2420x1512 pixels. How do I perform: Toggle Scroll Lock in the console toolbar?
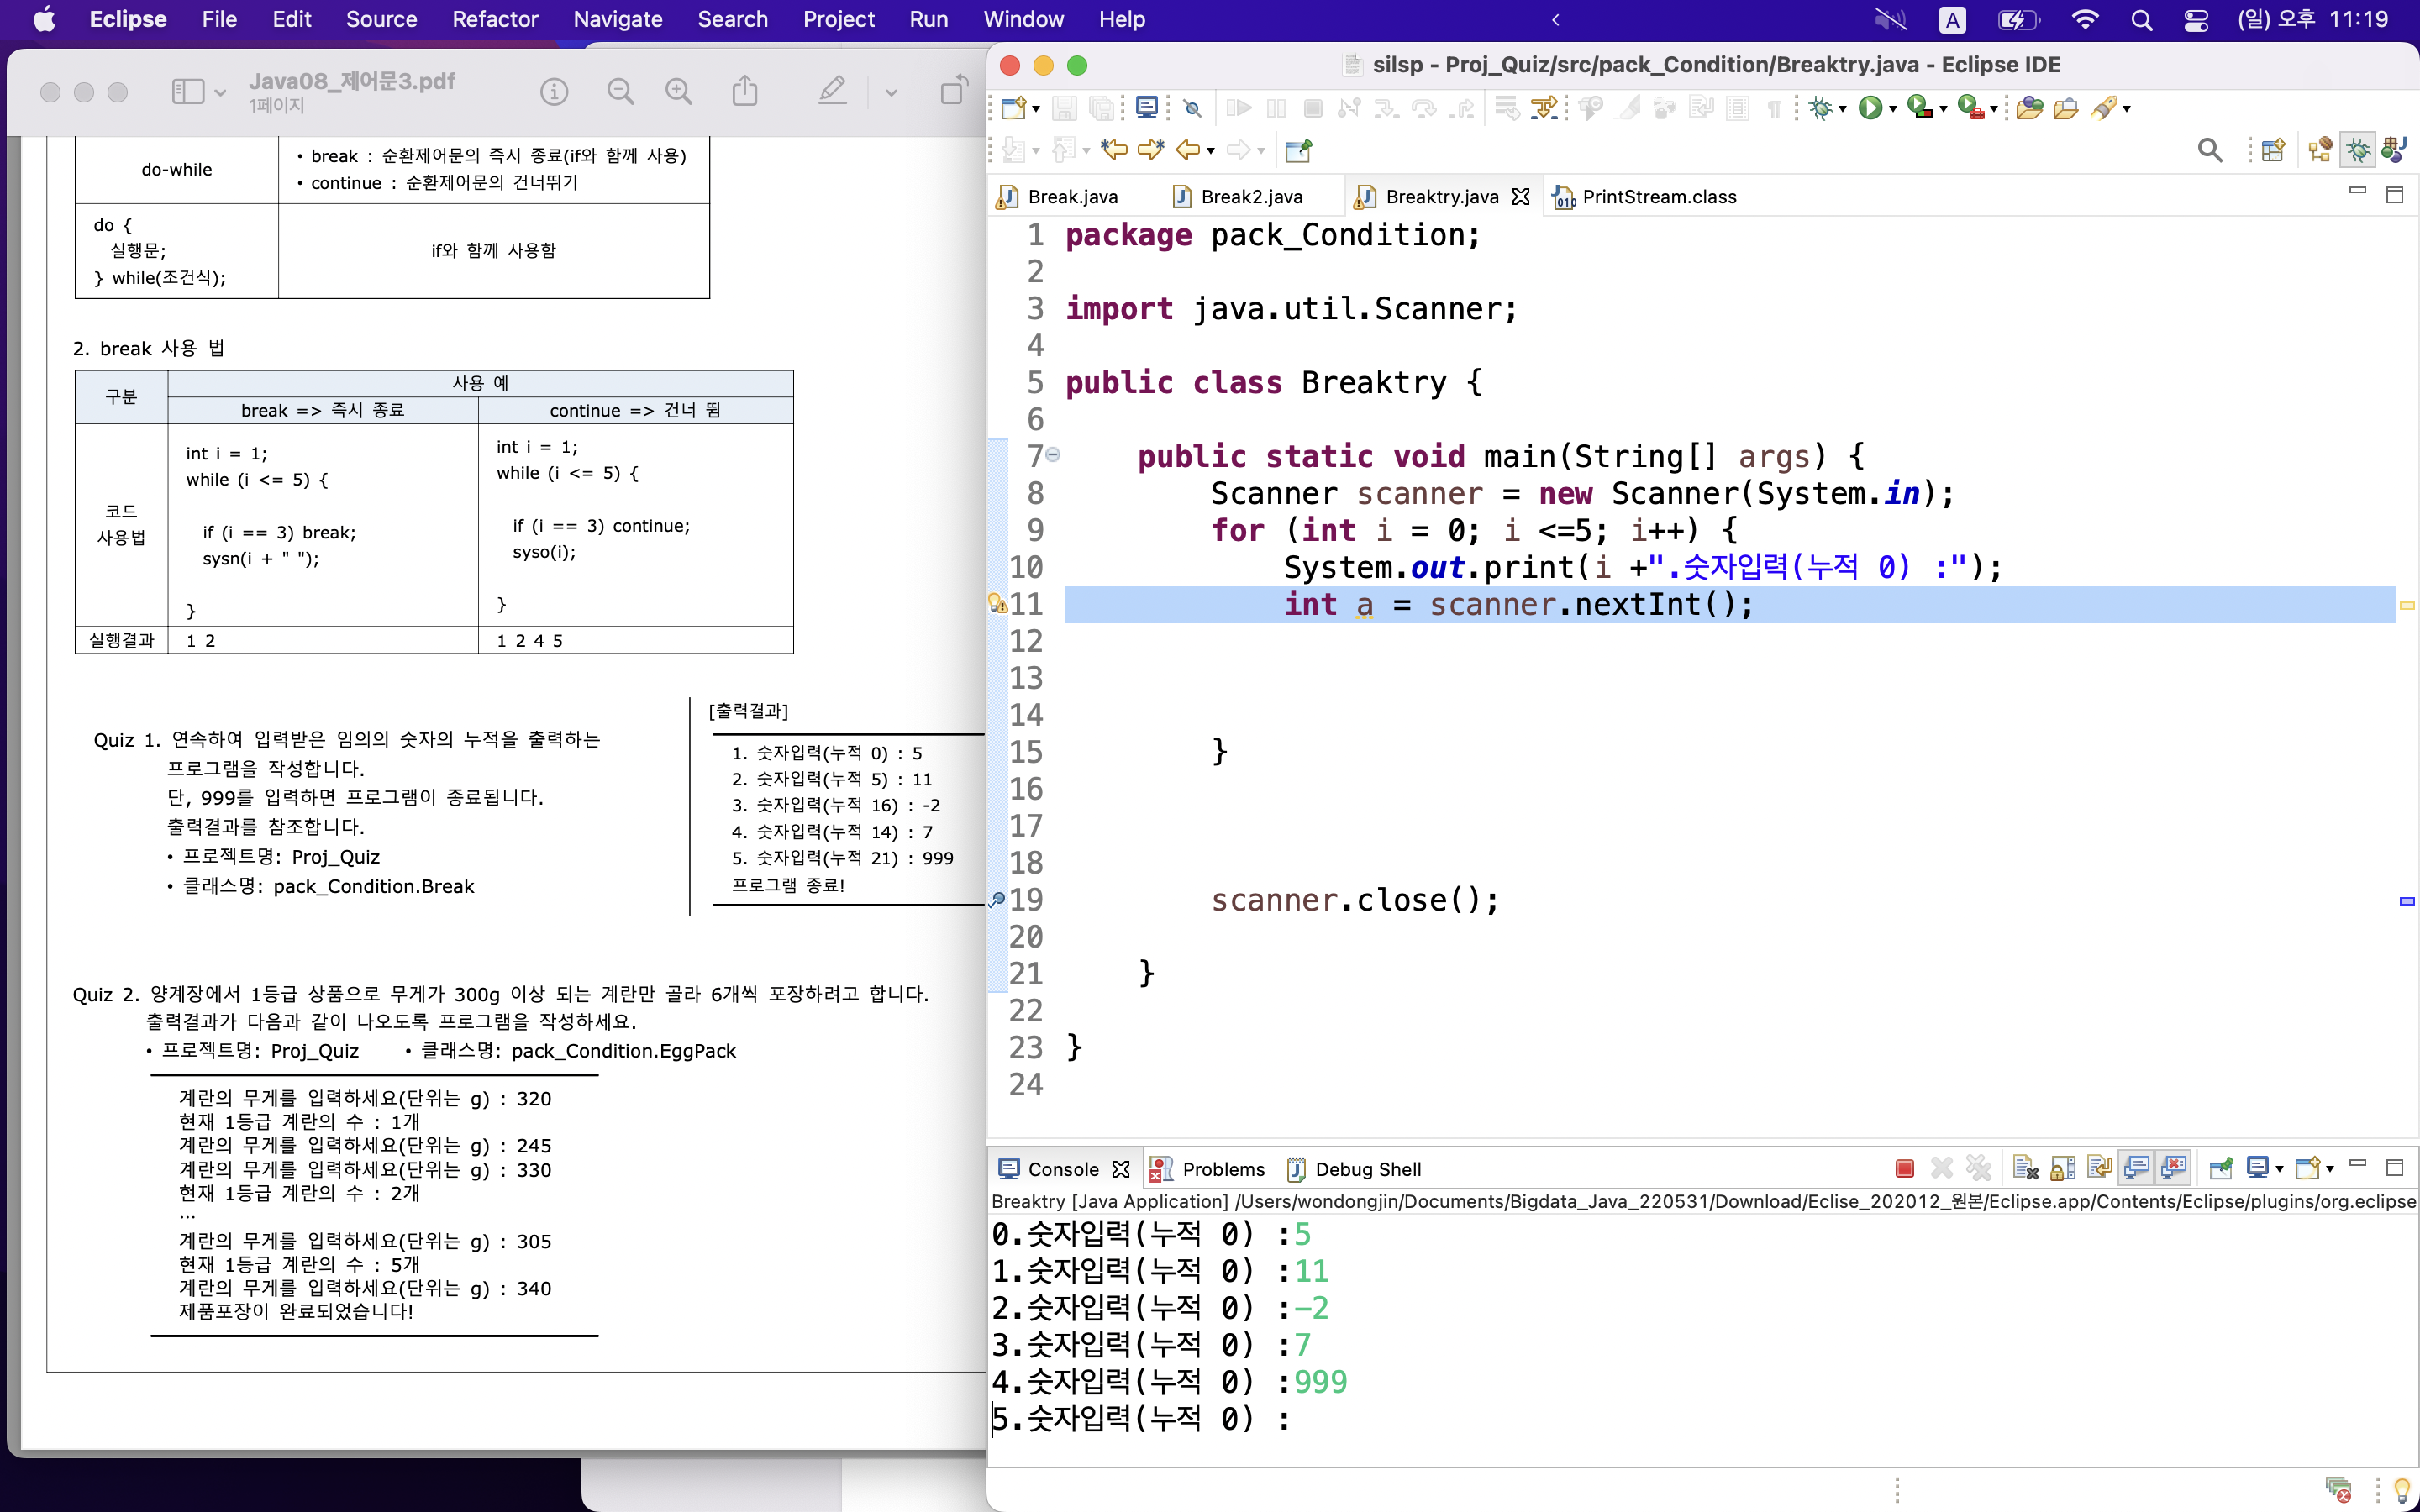point(2062,1168)
